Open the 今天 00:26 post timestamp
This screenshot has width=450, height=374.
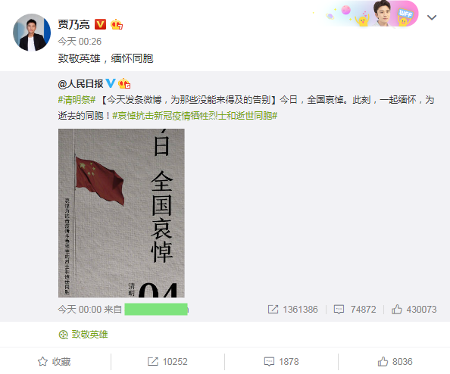pyautogui.click(x=80, y=42)
